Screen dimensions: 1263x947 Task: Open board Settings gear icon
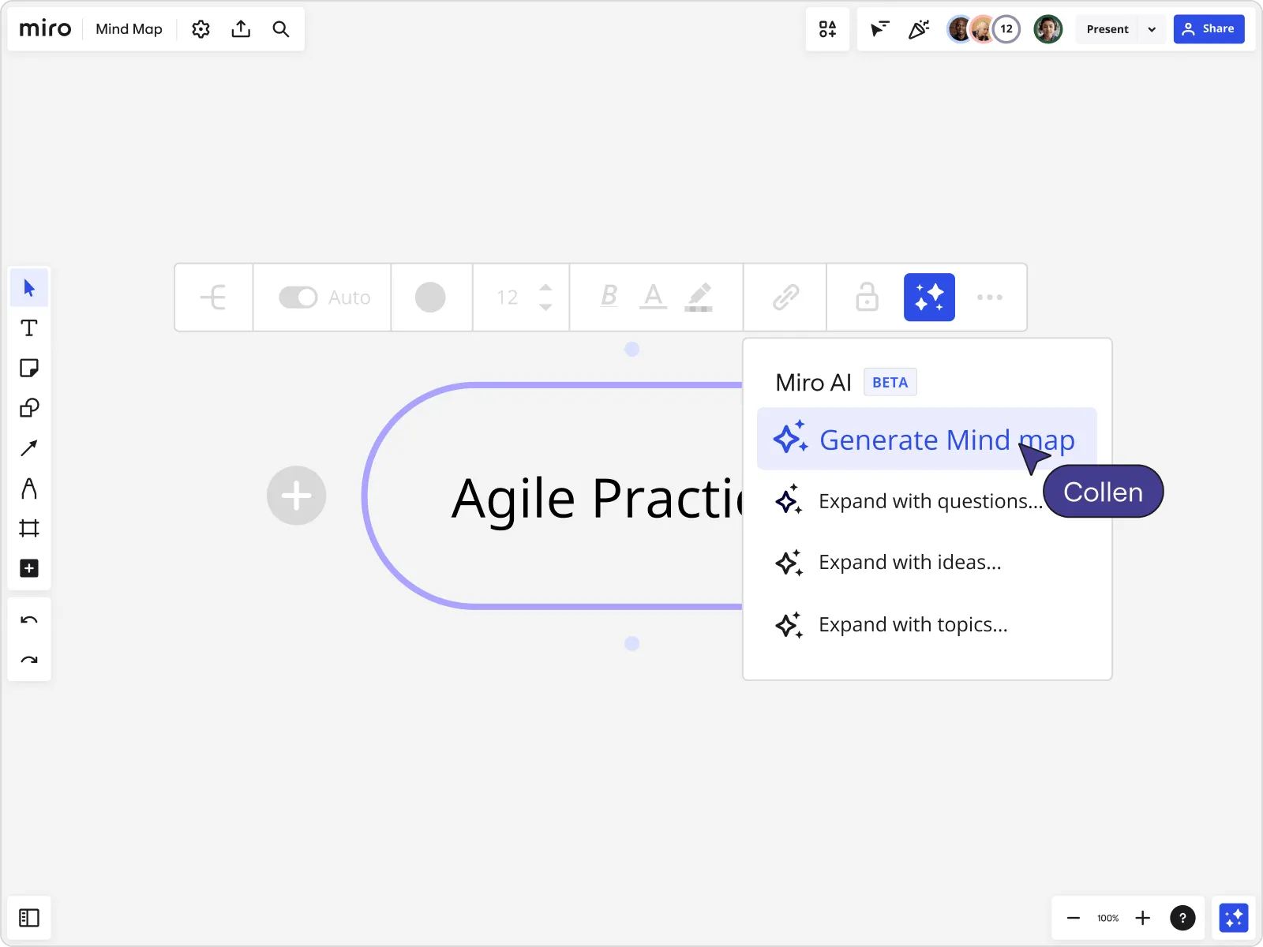(x=201, y=29)
